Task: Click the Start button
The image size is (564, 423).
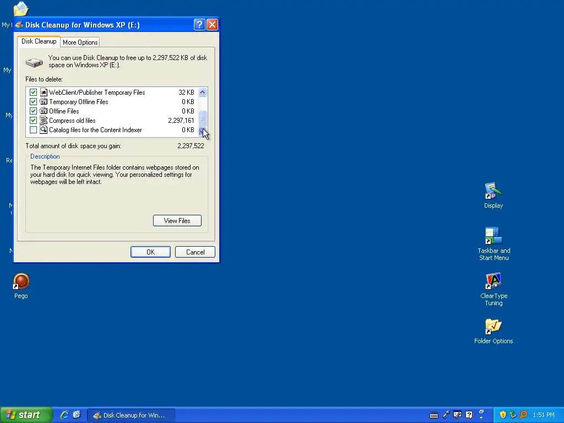Action: pos(26,415)
